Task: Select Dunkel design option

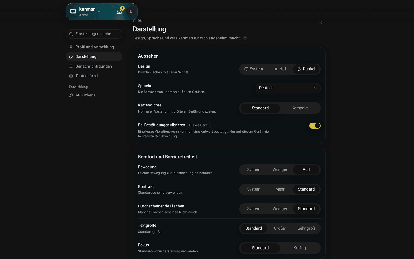Action: click(x=306, y=69)
